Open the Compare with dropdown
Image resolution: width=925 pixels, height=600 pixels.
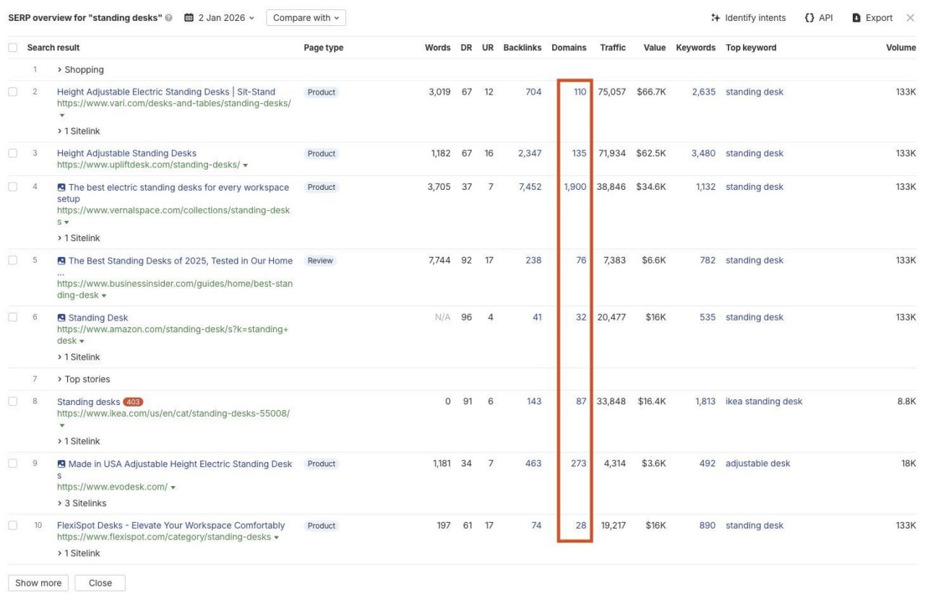305,17
